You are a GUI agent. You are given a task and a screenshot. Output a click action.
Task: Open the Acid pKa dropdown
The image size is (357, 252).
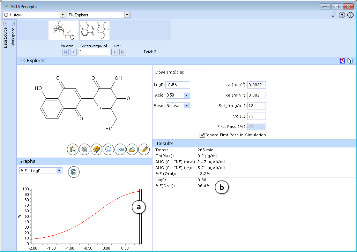coord(186,95)
